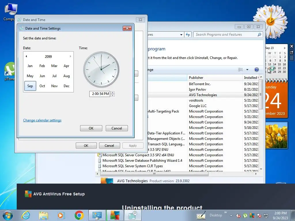Open the view options dropdown arrow
This screenshot has width=295, height=221.
point(247,70)
